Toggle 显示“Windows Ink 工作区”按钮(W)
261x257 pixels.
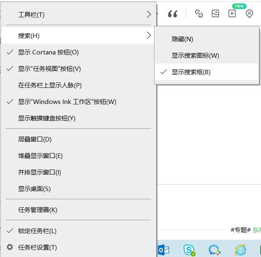pos(78,101)
